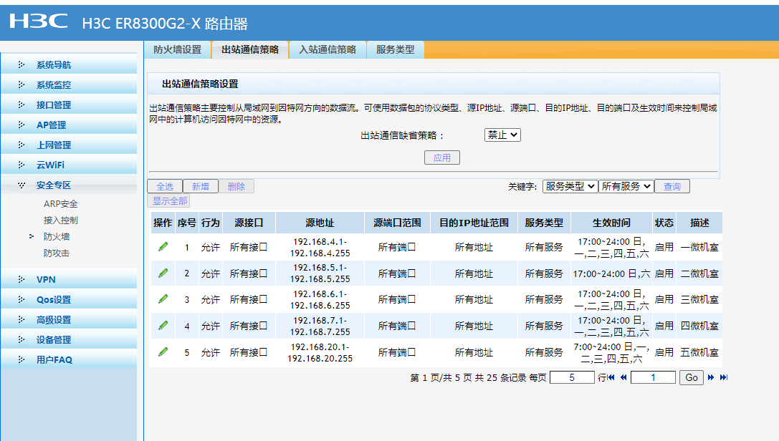The height and width of the screenshot is (441, 779).
Task: Expand the VPN sidebar menu
Action: point(46,279)
